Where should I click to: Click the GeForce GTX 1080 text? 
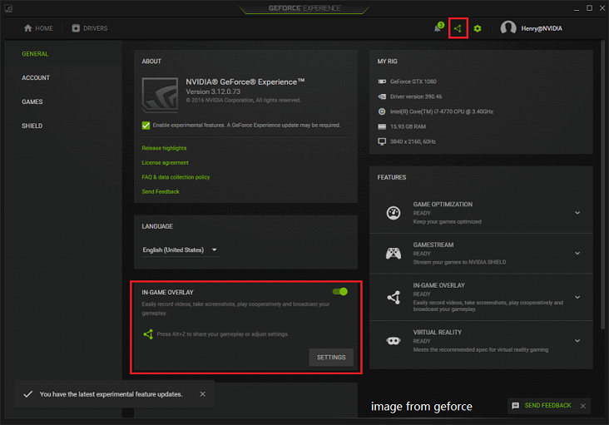(413, 82)
